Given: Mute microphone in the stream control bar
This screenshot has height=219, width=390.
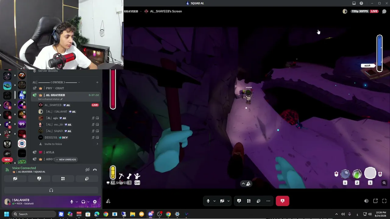Looking at the screenshot, I should pyautogui.click(x=208, y=201).
